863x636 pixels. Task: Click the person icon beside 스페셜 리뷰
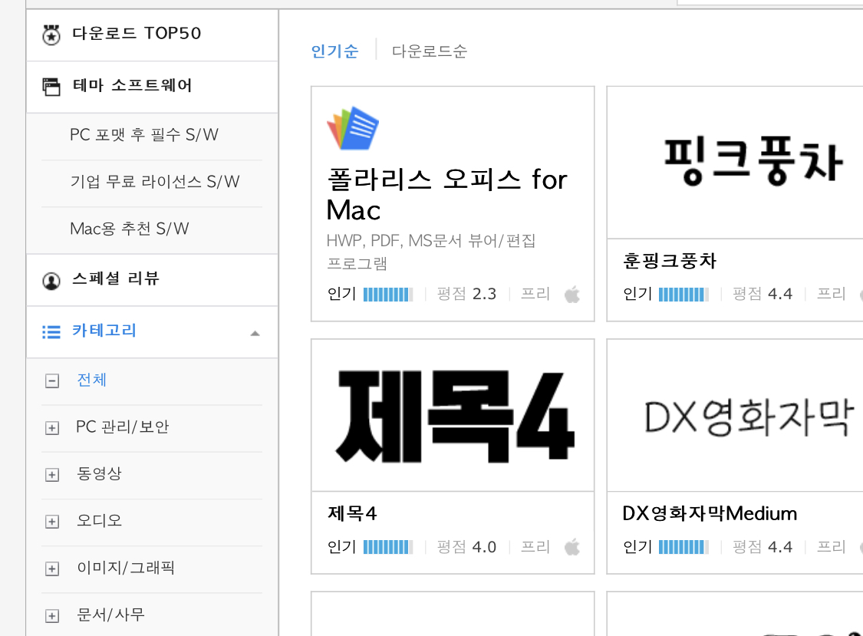(x=51, y=281)
